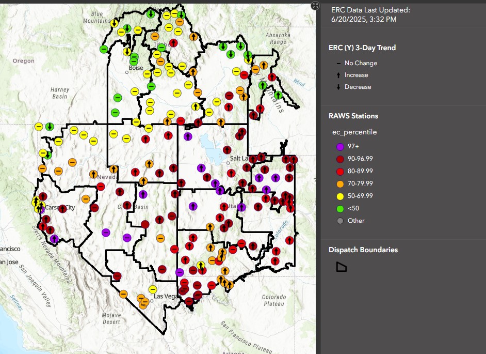Select green no-change station overlapping the Idaho label
The image size is (486, 354).
tap(161, 48)
